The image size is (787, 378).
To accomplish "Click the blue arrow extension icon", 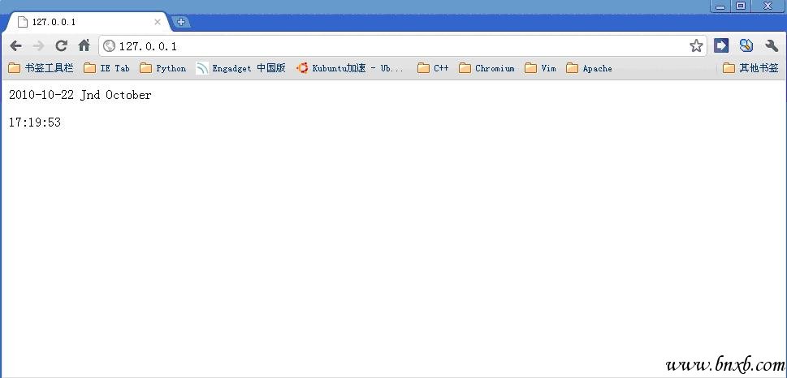I will tap(721, 46).
